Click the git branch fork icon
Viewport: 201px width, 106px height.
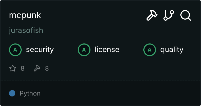click(169, 15)
